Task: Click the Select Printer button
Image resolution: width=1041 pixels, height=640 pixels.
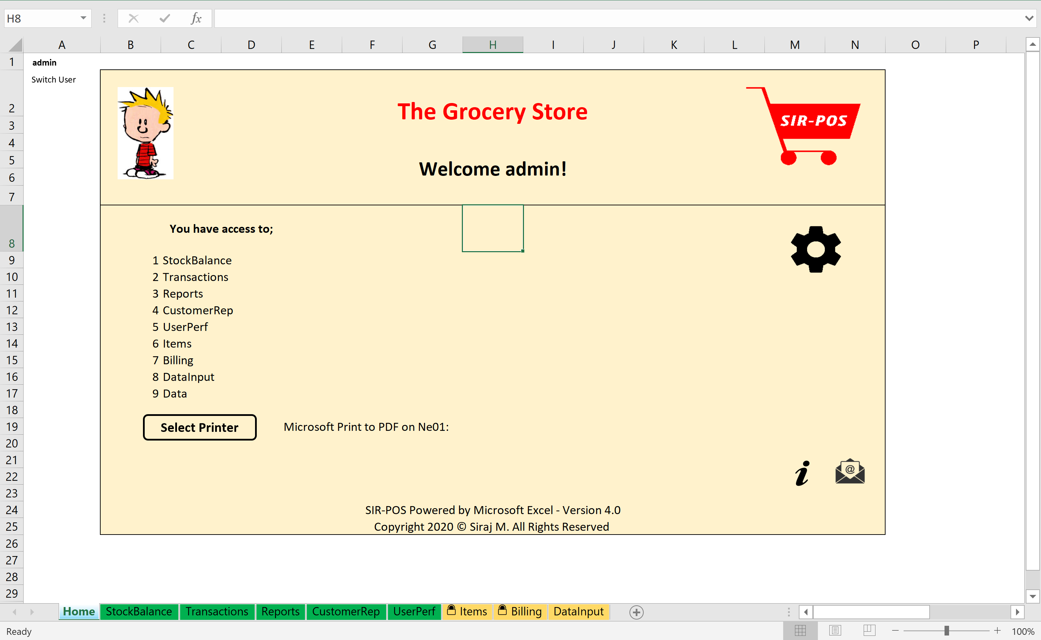Action: pyautogui.click(x=200, y=427)
